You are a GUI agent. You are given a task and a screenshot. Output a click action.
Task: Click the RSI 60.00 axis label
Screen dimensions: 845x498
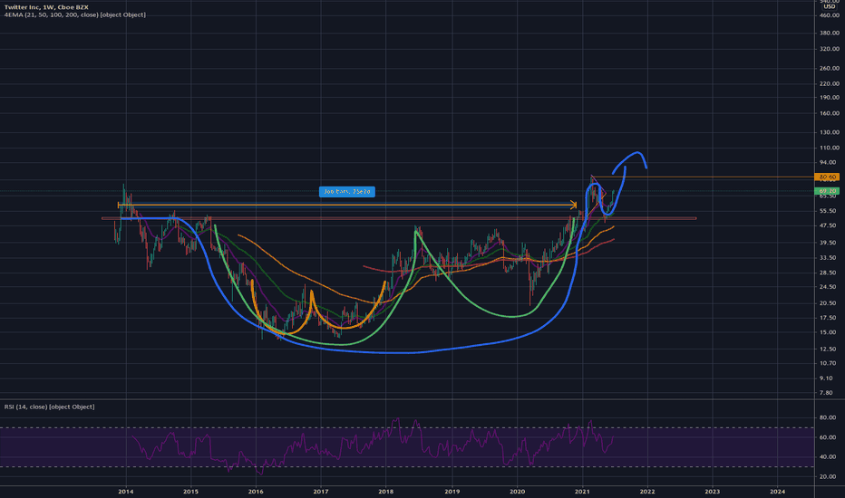[x=828, y=437]
